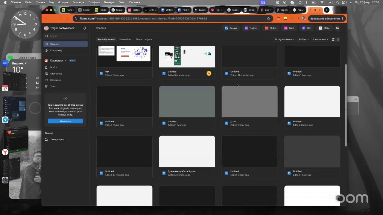This screenshot has width=383, height=215.
Task: Open Untitled file edited 28 minutes ago
Action: (x=250, y=62)
